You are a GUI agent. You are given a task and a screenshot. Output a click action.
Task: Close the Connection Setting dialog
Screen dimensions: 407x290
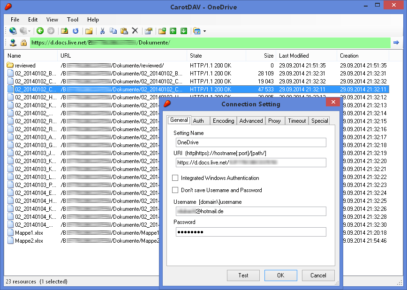click(x=333, y=102)
